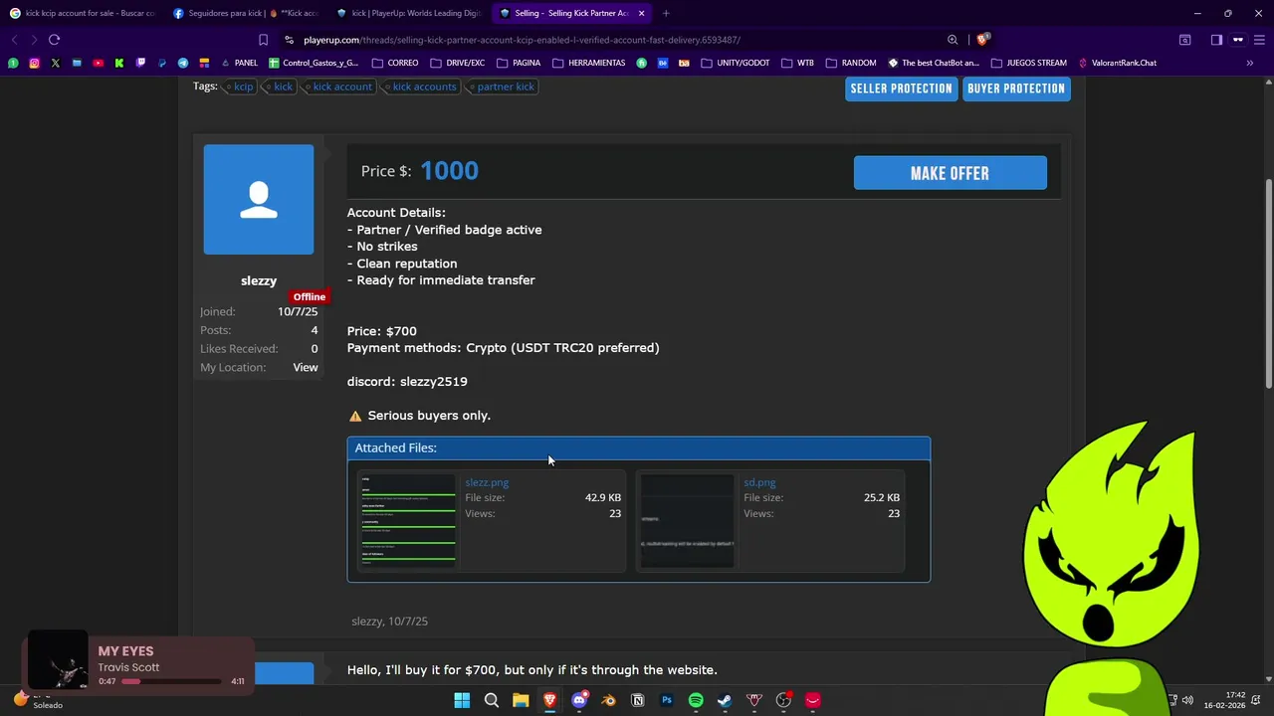Image resolution: width=1274 pixels, height=716 pixels.
Task: Open the Instagram bookmark icon
Action: 34,63
